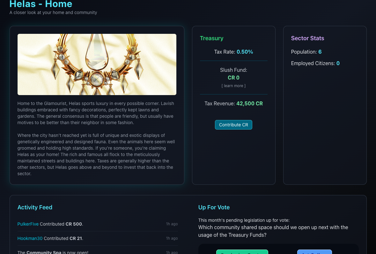Click the Employed Citizens count

(338, 63)
